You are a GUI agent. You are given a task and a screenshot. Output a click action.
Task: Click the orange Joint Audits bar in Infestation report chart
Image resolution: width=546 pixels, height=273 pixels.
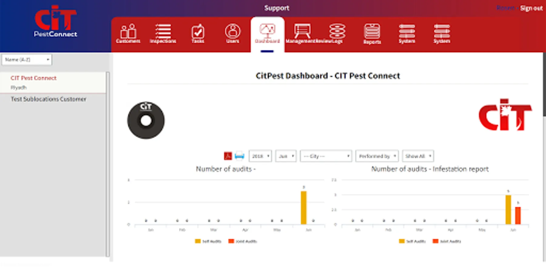pos(518,216)
